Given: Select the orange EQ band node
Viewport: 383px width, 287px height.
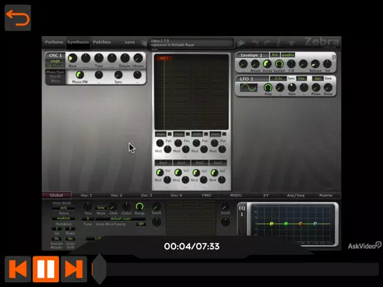Looking at the screenshot, I should 300,223.
